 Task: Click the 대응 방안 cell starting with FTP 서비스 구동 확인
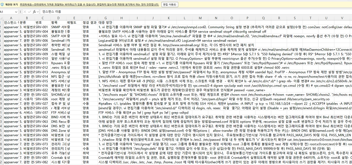click(106, 112)
